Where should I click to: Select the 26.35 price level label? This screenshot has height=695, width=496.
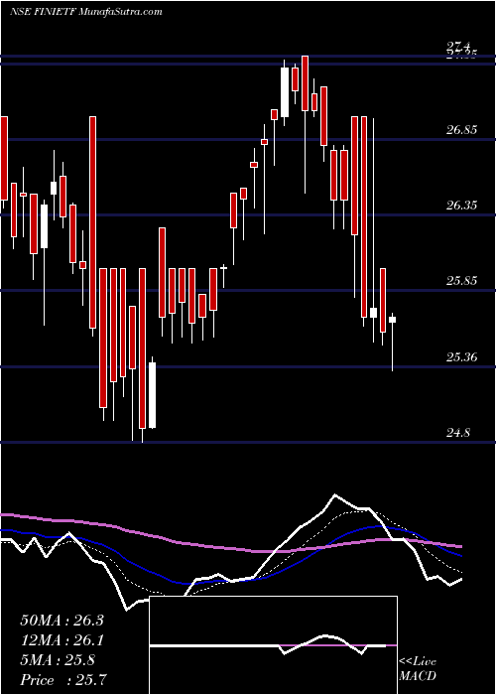tap(461, 206)
